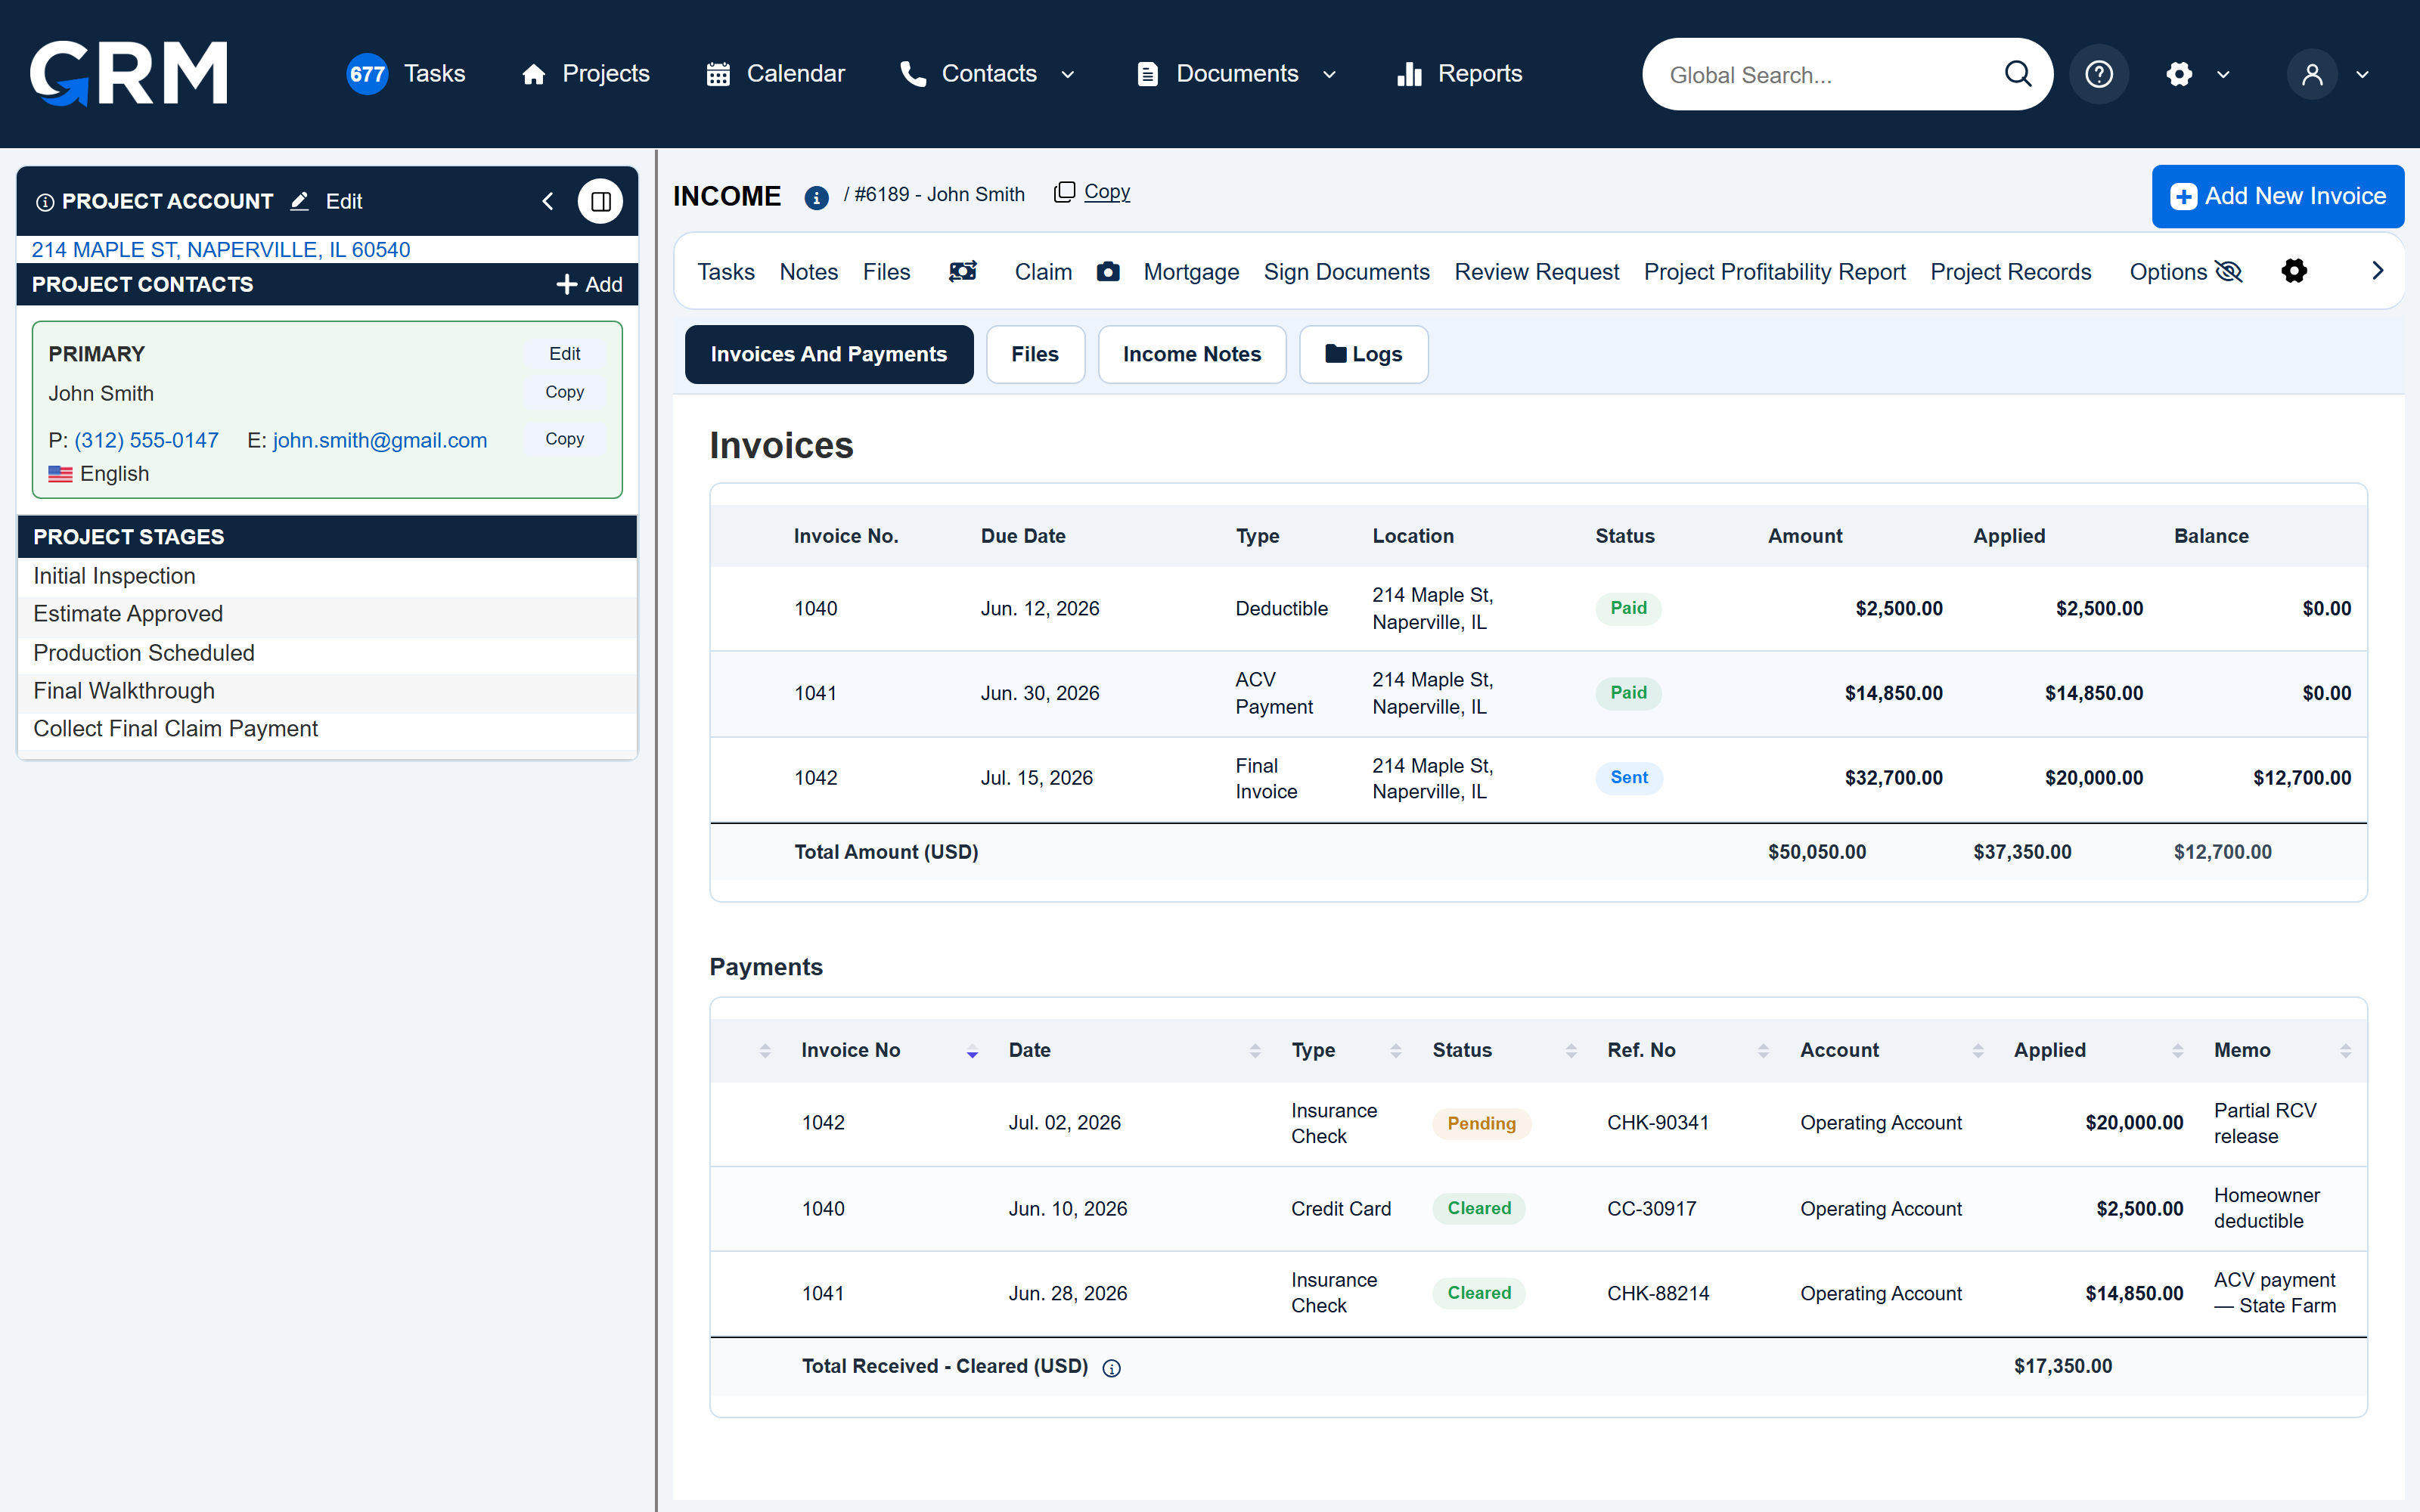Click the Project Account info icon
Screen dimensions: 2420x1512
point(45,202)
